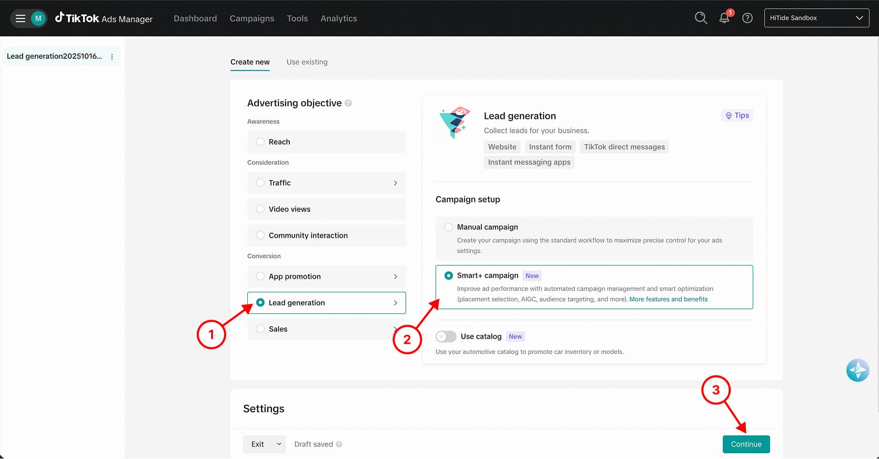Expand the Traffic objective chevron
Screen dimensions: 879x459
pyautogui.click(x=396, y=183)
